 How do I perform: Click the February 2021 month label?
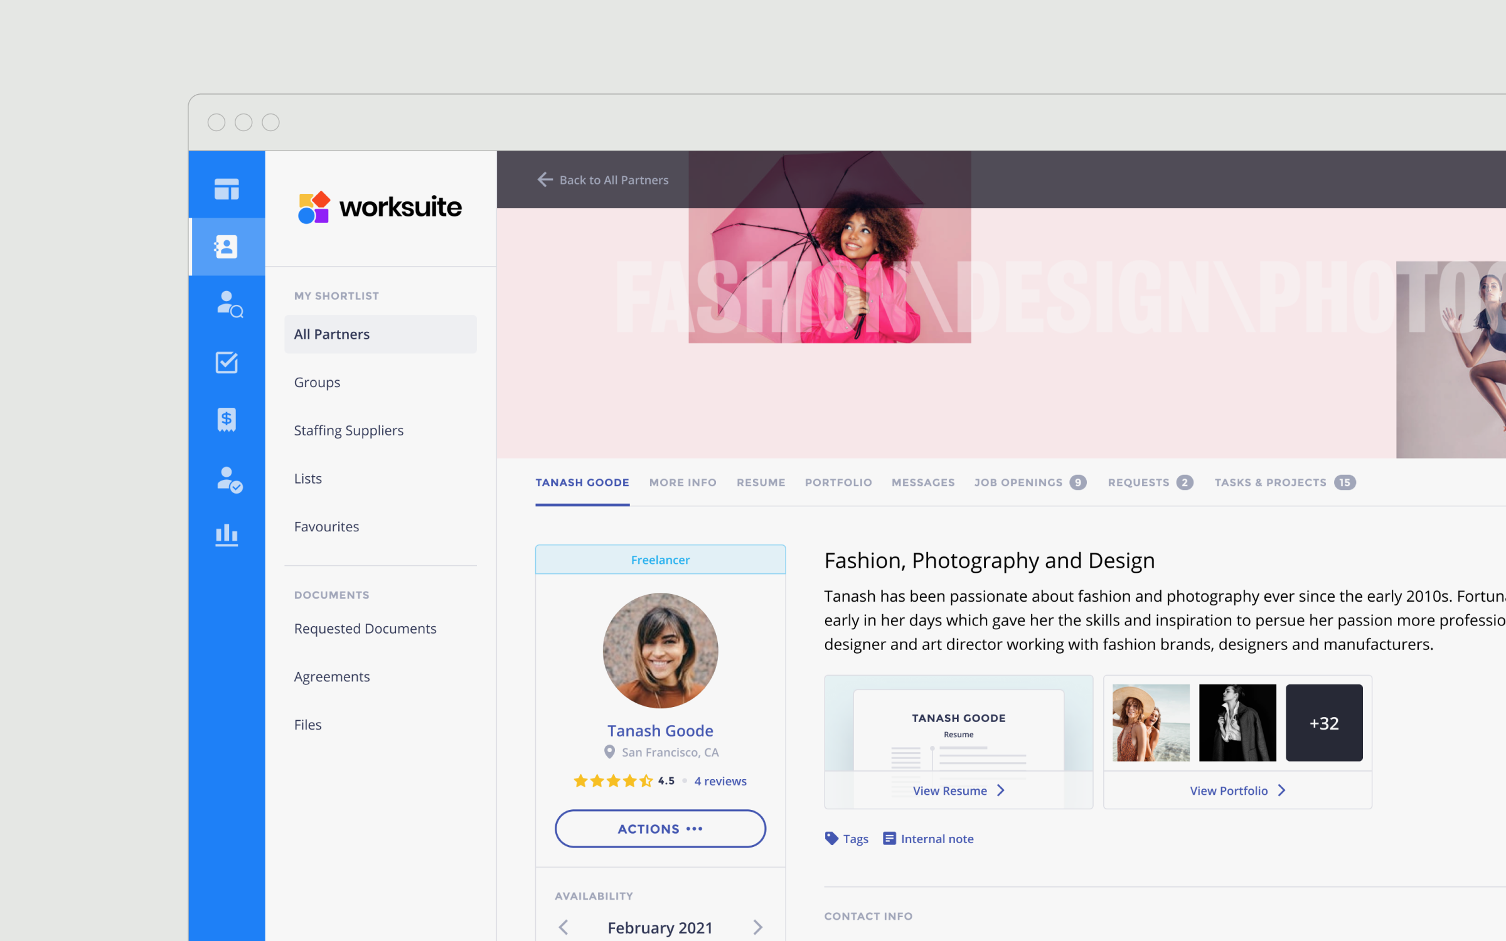(660, 928)
